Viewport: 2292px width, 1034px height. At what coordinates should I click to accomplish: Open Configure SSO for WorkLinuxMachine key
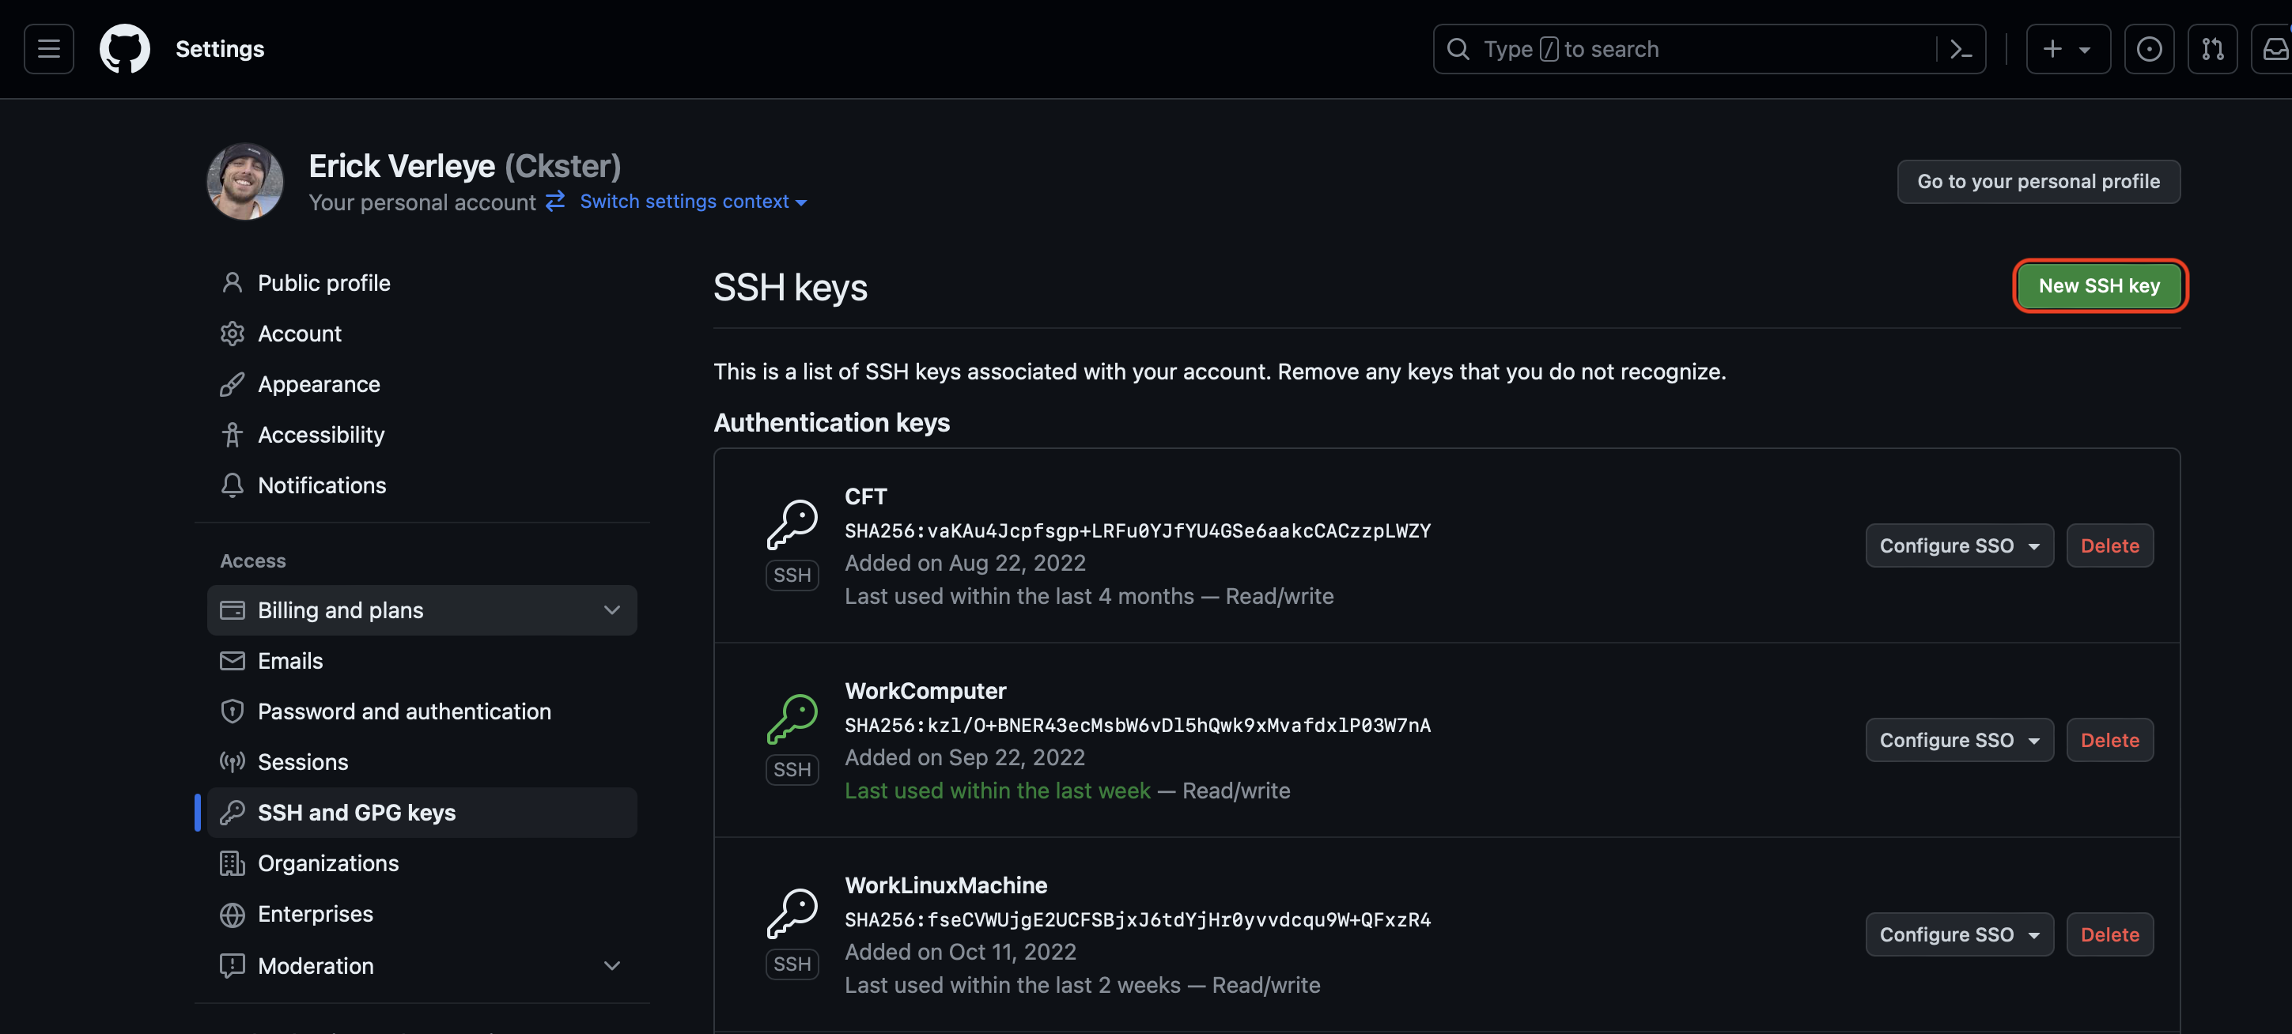coord(1958,934)
